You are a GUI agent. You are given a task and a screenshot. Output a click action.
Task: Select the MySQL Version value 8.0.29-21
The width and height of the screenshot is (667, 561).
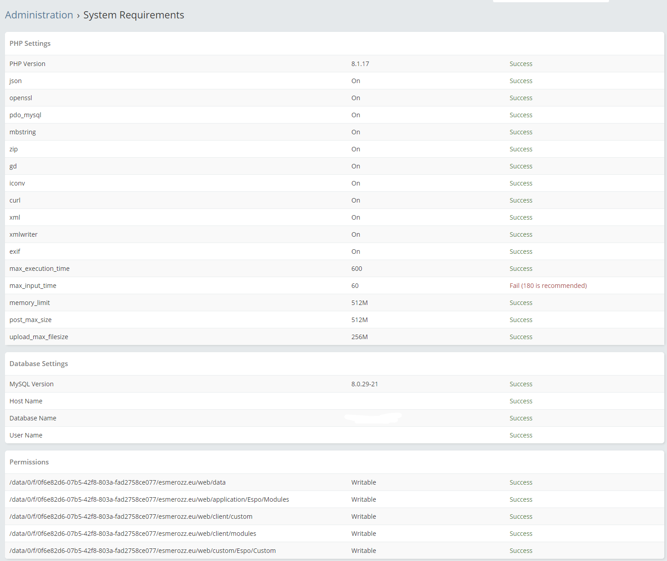coord(365,384)
